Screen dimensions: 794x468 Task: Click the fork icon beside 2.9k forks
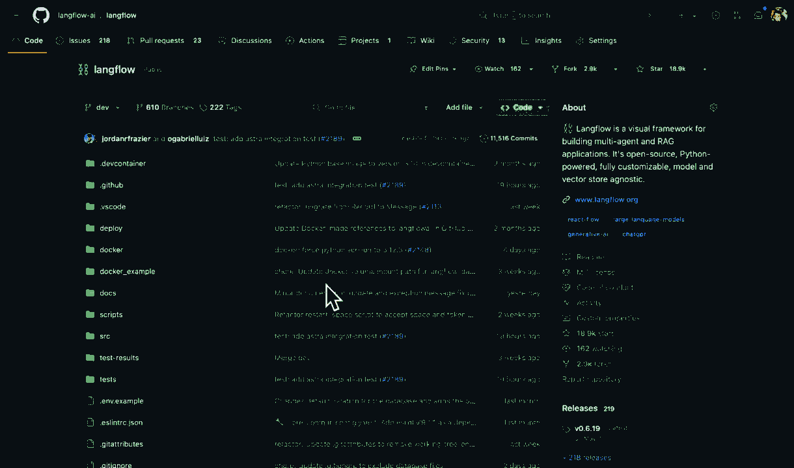click(x=566, y=364)
